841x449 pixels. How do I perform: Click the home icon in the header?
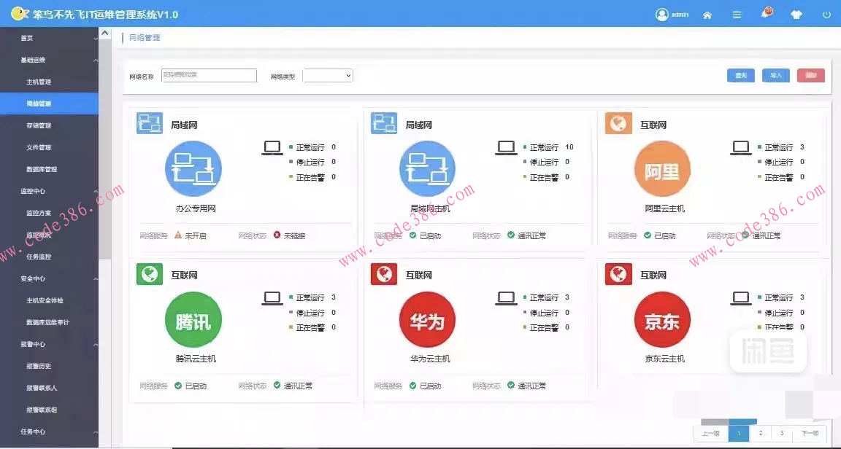click(x=707, y=14)
